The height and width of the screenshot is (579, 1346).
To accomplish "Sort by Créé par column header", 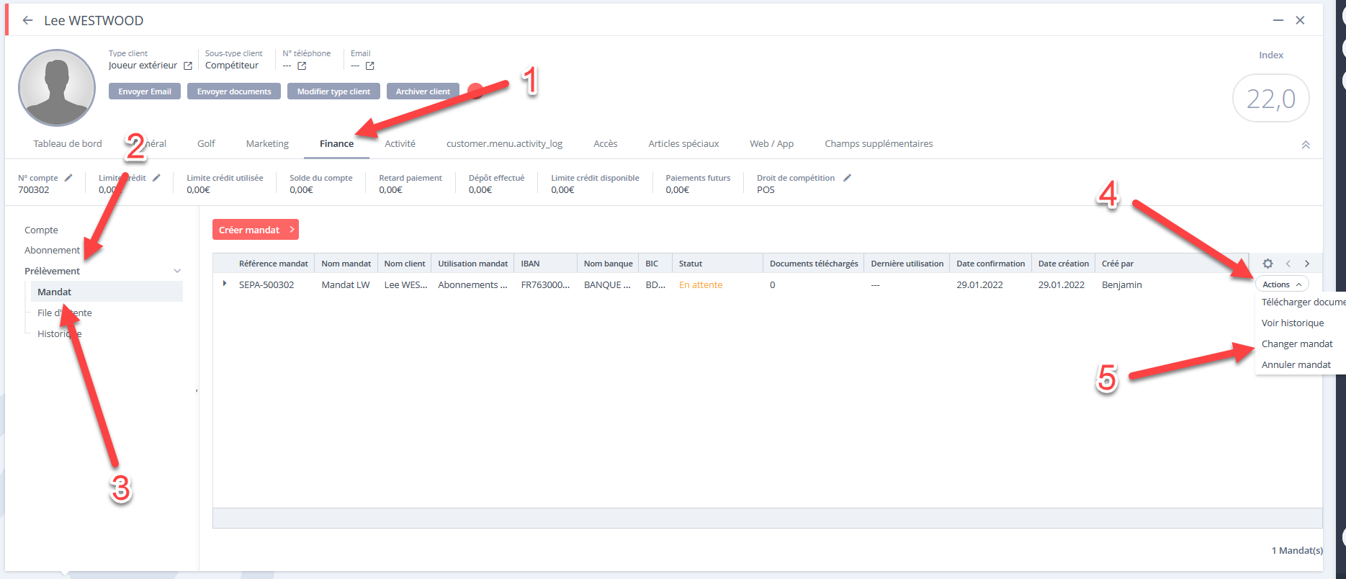I will click(1117, 264).
